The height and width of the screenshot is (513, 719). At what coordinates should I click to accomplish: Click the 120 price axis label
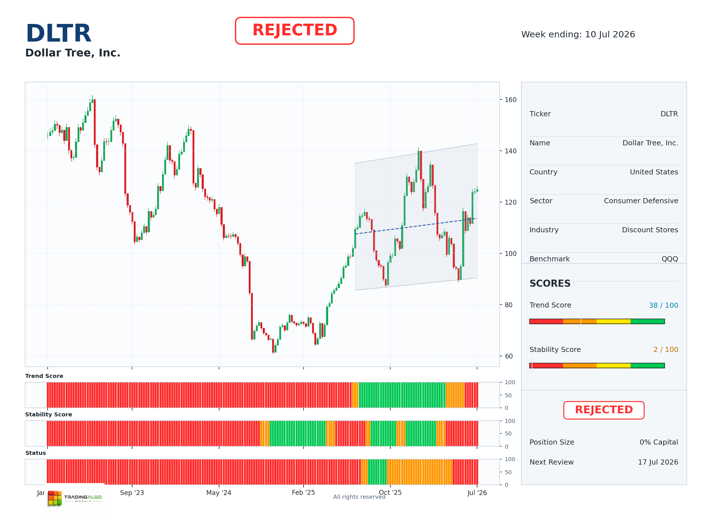click(510, 202)
